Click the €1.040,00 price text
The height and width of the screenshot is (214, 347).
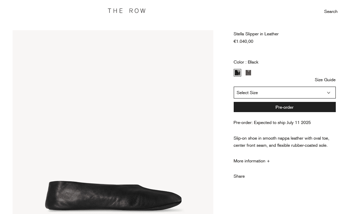pyautogui.click(x=243, y=41)
